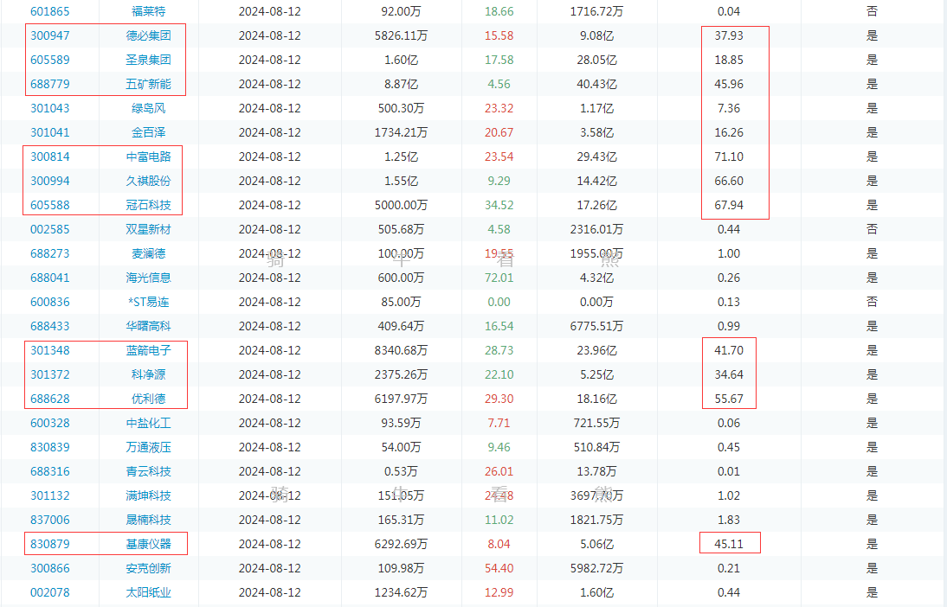Click stock code 301348
Screen dimensions: 947x607
tap(50, 350)
